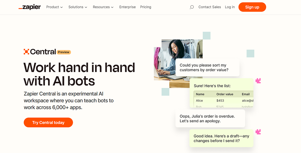Viewport: 301px width, 153px height.
Task: Click Try Central today
Action: (x=48, y=122)
